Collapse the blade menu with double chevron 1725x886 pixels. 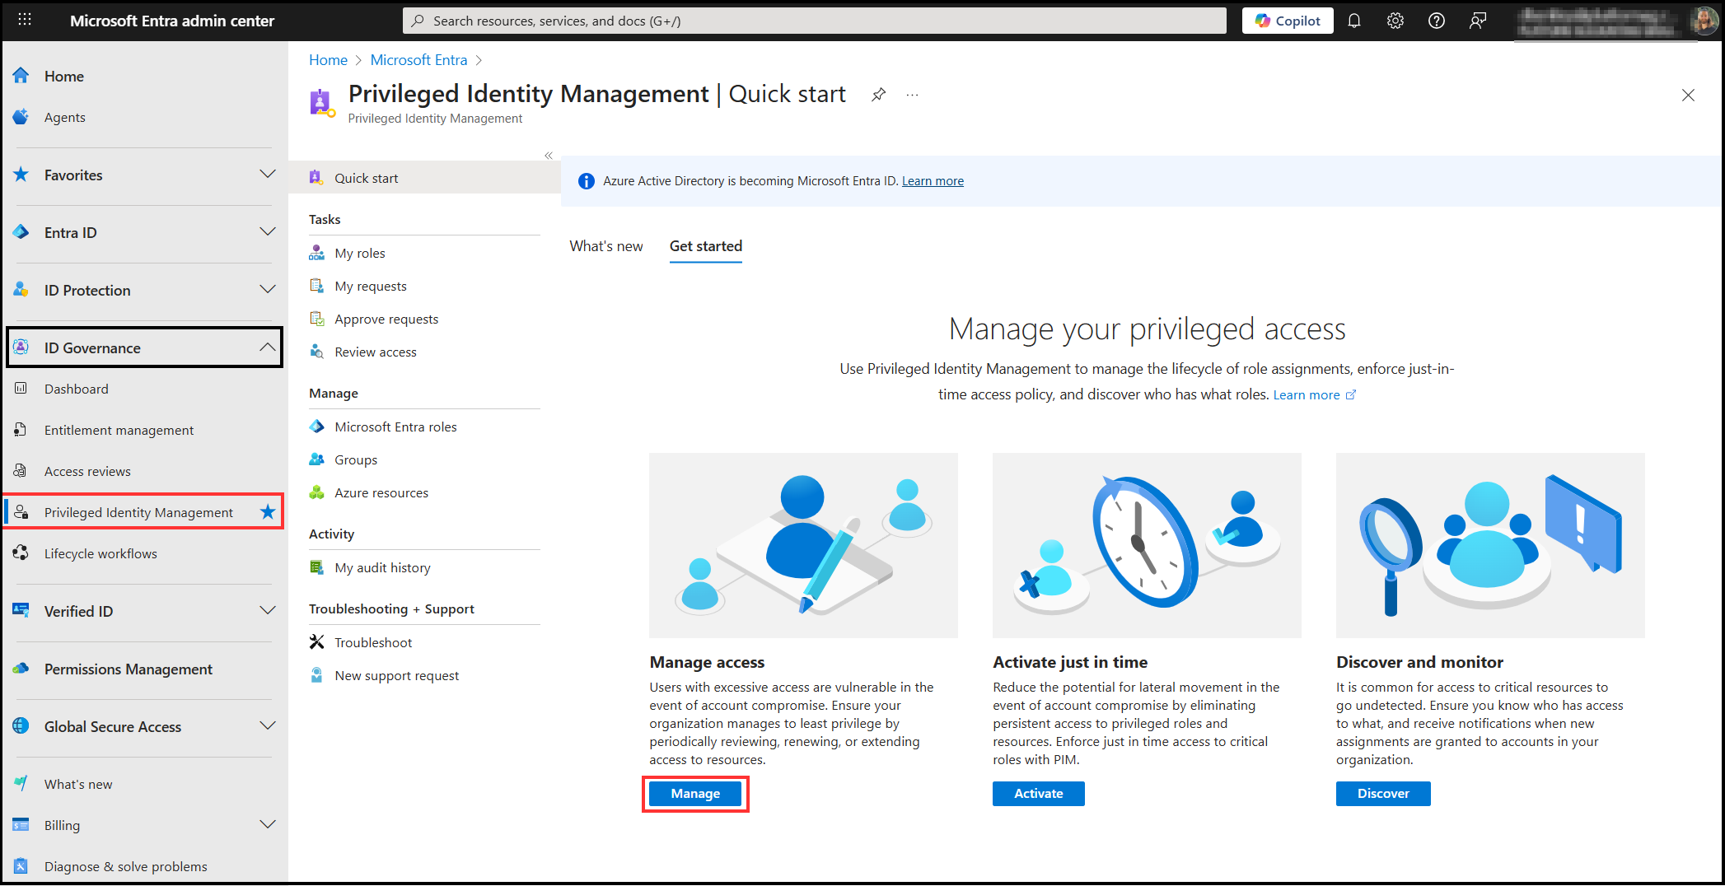click(x=549, y=156)
